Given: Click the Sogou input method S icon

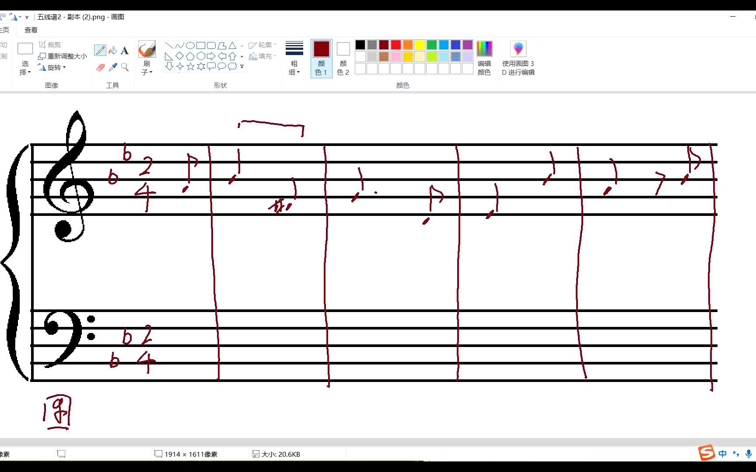Looking at the screenshot, I should (x=706, y=453).
